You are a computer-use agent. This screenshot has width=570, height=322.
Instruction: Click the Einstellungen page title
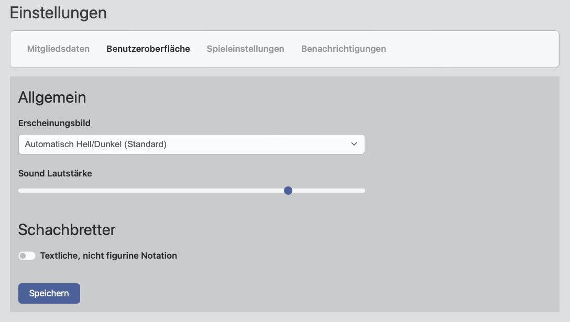58,13
